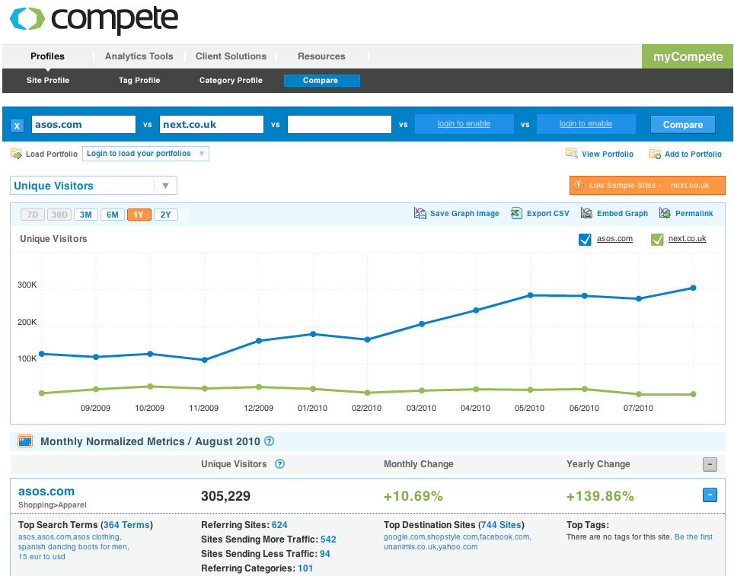Select the 1Y time range

coord(139,215)
